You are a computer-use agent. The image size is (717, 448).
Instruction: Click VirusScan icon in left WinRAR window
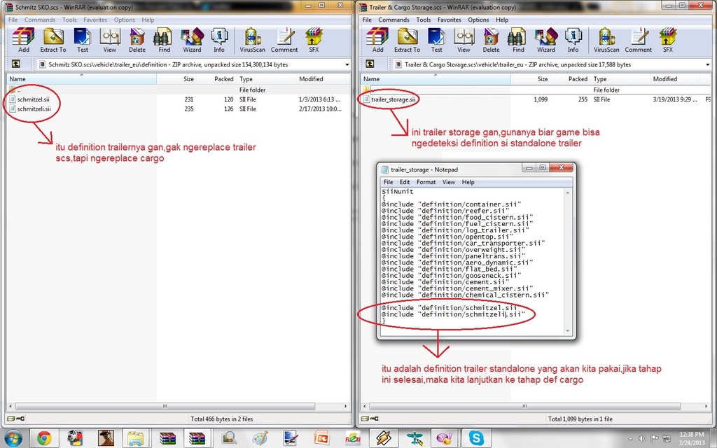(x=252, y=40)
